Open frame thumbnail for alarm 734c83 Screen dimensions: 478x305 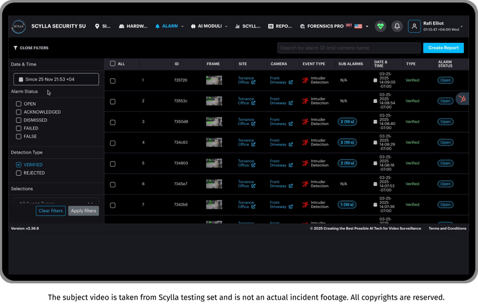click(214, 142)
